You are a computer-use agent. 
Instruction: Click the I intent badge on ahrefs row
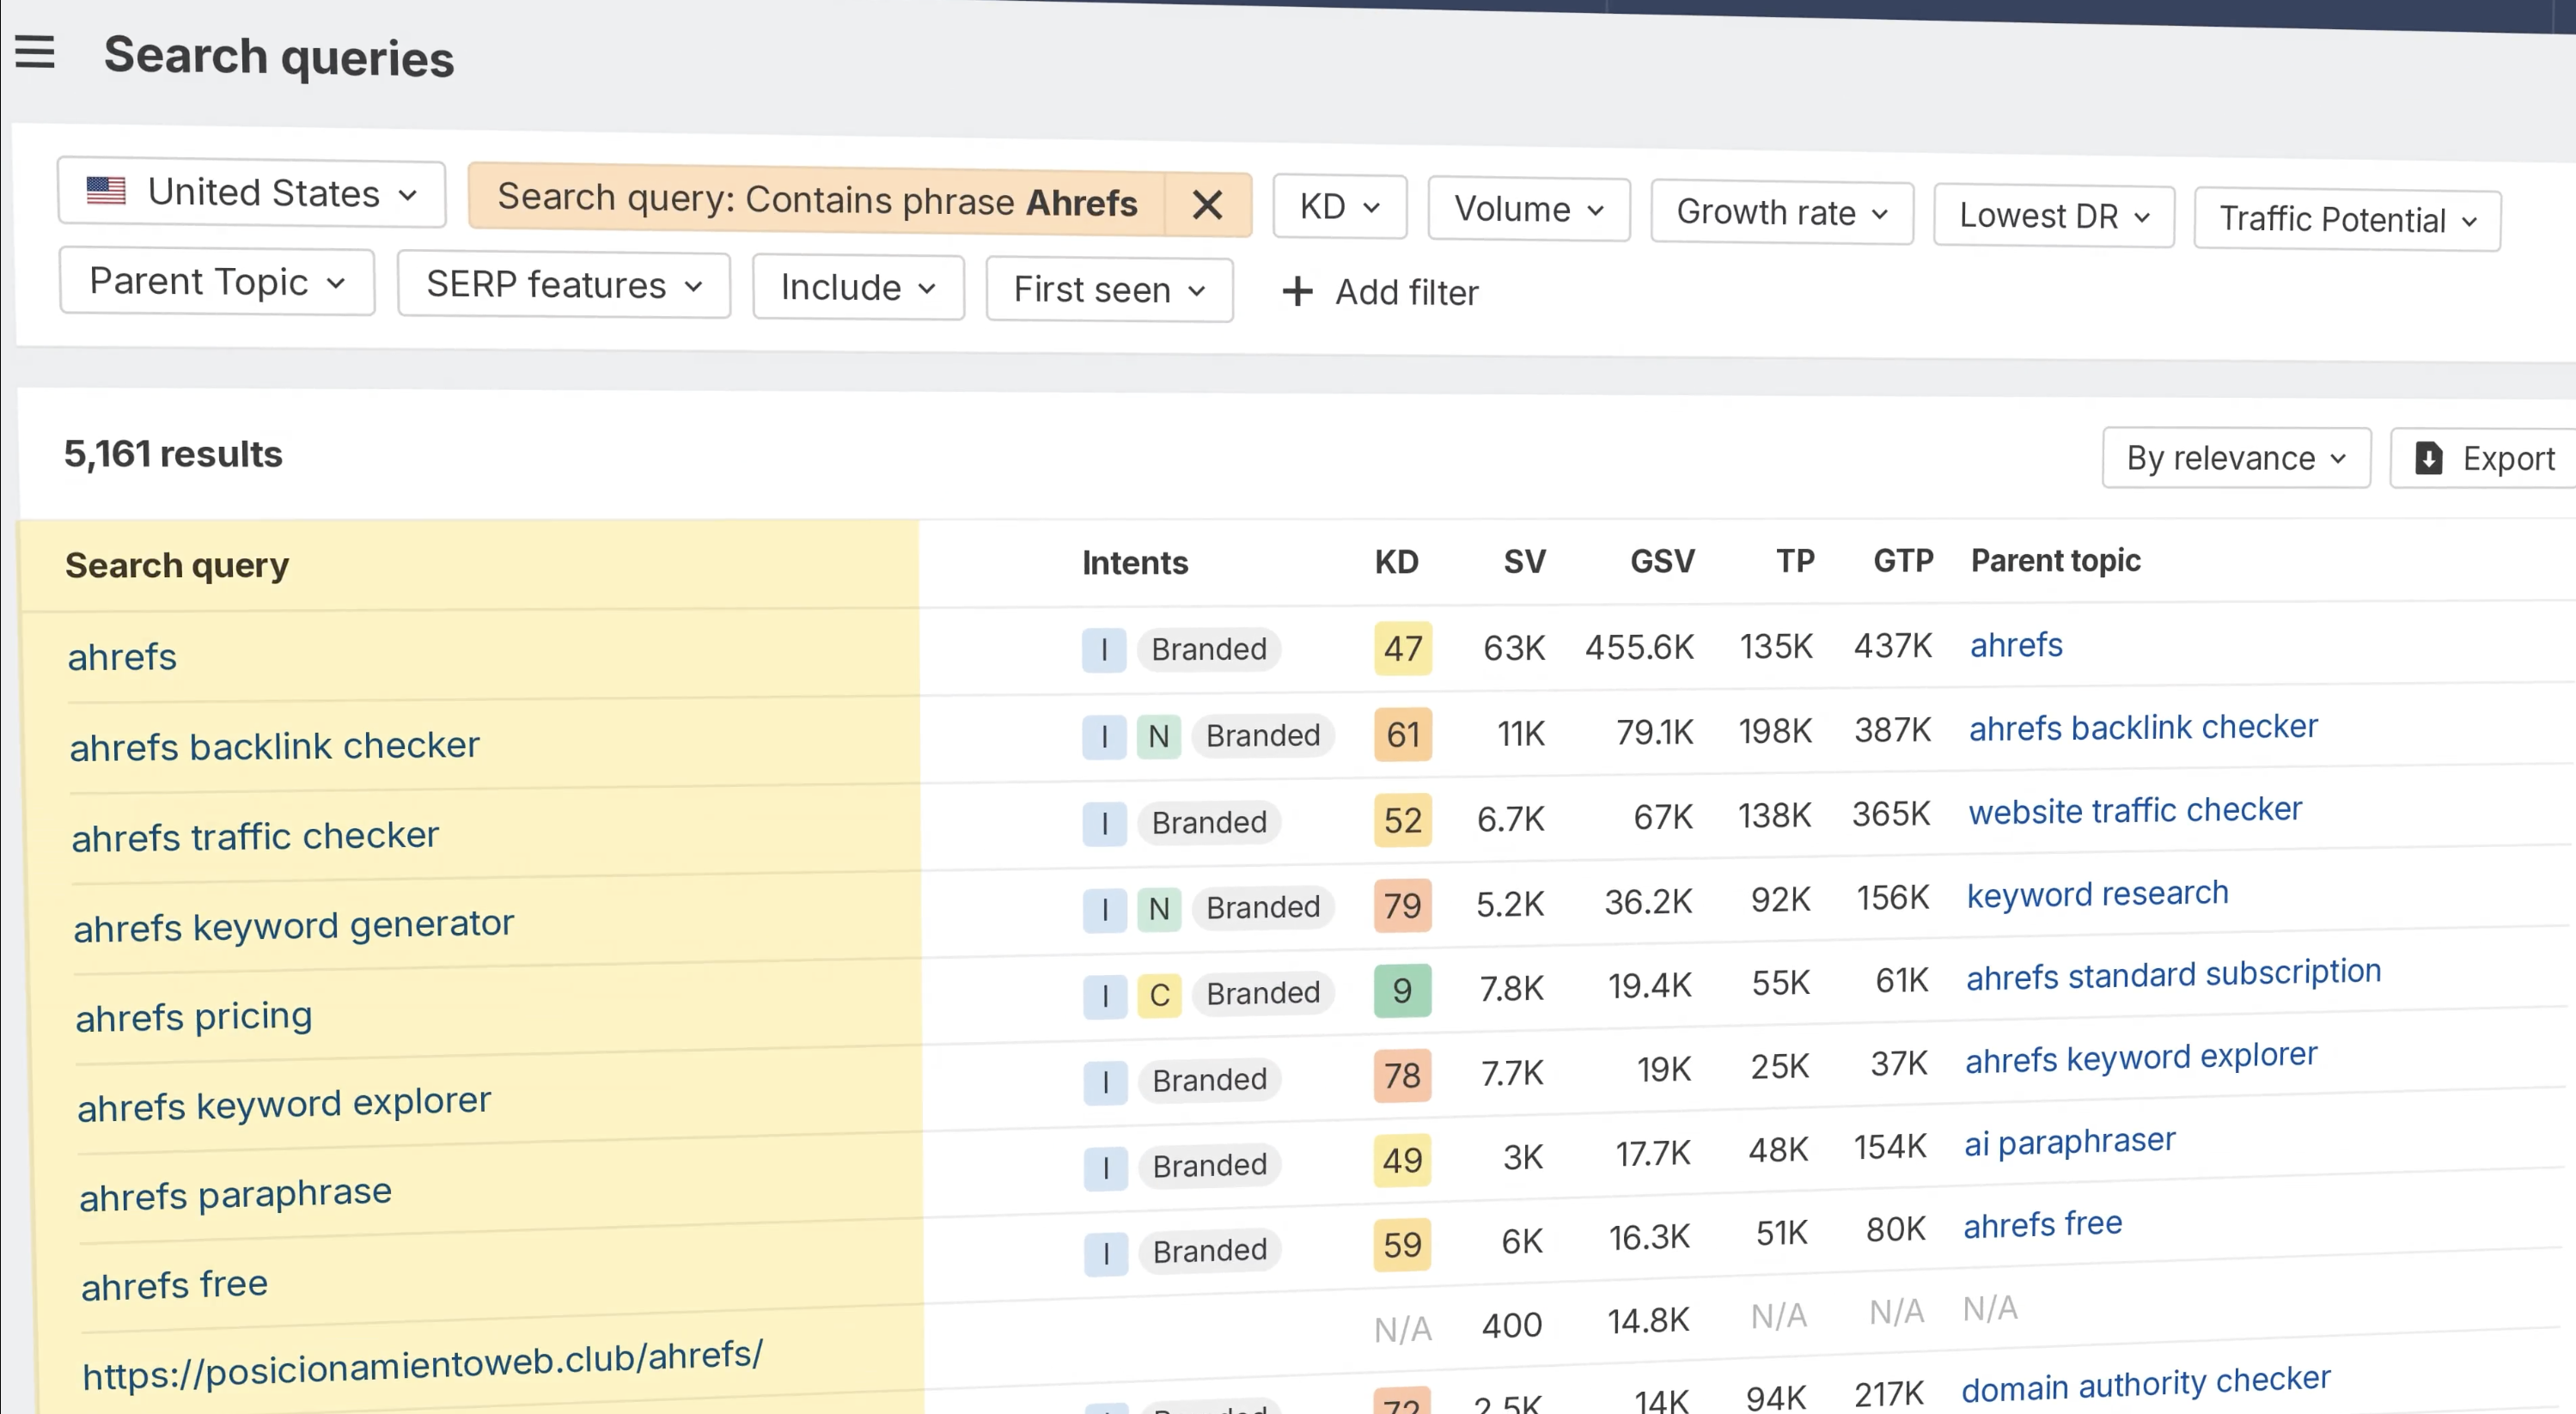(1104, 650)
